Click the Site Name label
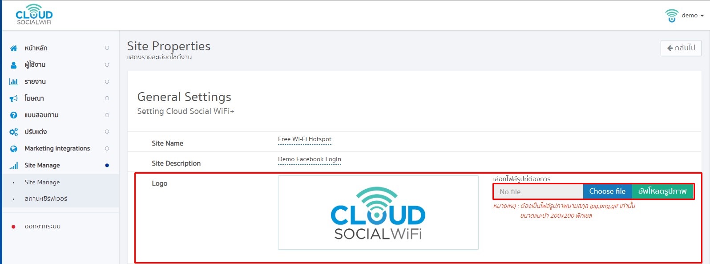This screenshot has height=264, width=710. click(167, 143)
